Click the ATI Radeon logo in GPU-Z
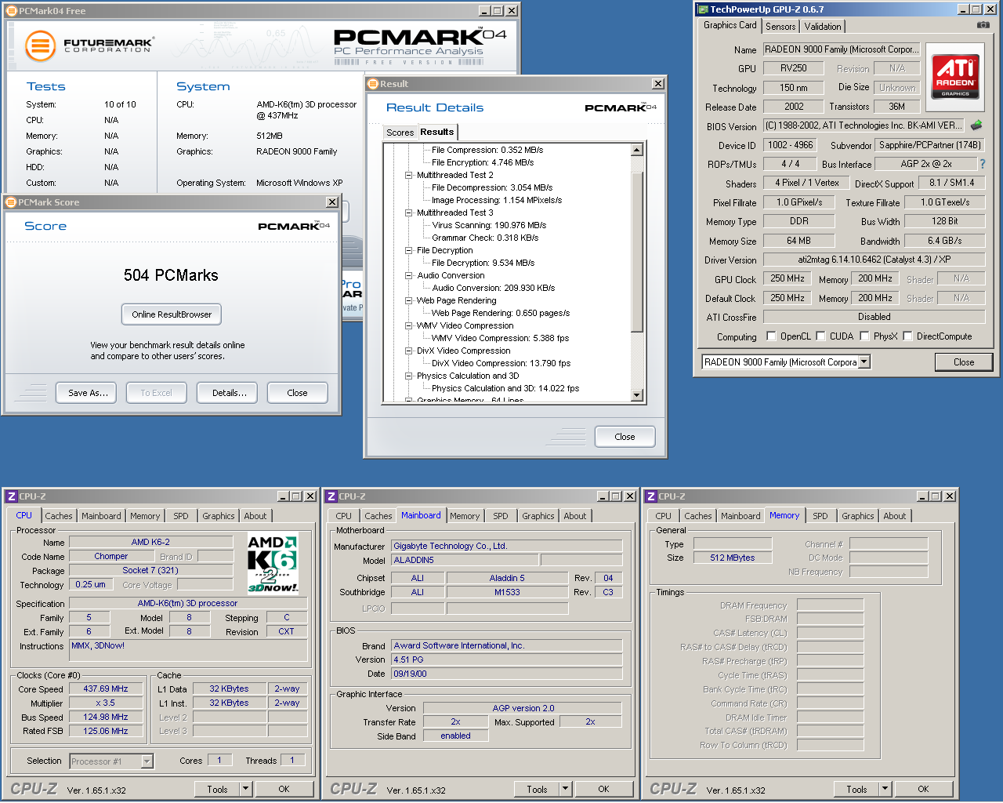Image resolution: width=1003 pixels, height=803 pixels. coord(955,76)
